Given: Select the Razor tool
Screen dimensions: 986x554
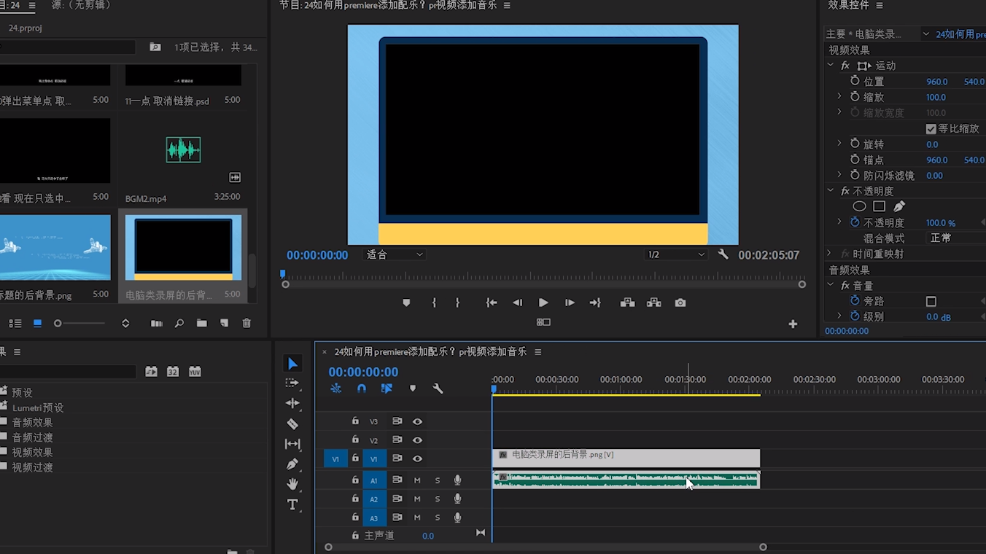Looking at the screenshot, I should pos(292,424).
